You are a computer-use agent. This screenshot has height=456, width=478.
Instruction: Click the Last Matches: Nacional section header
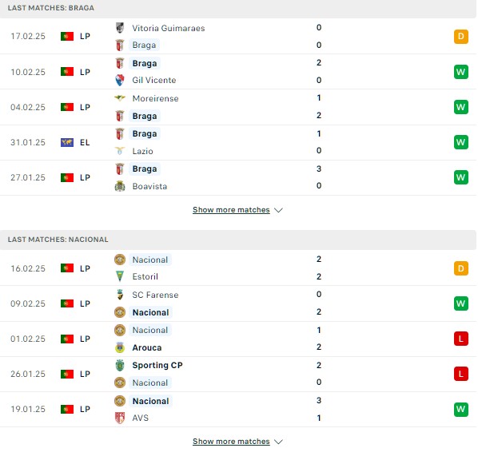click(x=238, y=240)
